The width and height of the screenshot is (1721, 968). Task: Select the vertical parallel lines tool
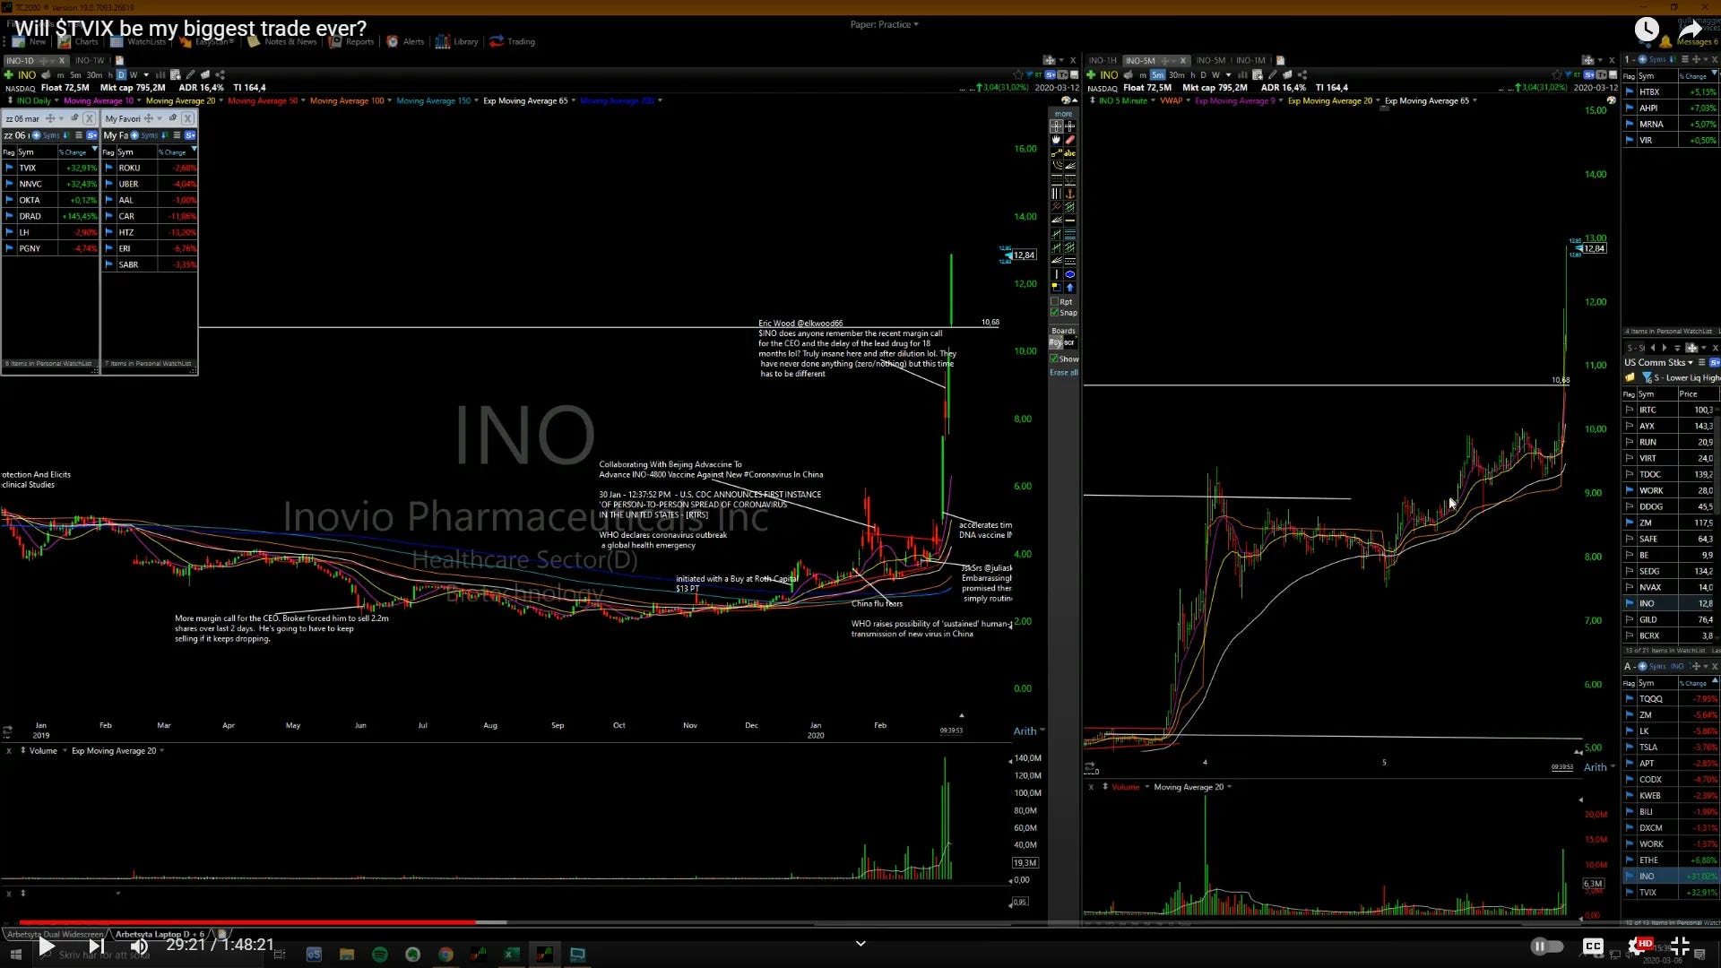pyautogui.click(x=1056, y=194)
